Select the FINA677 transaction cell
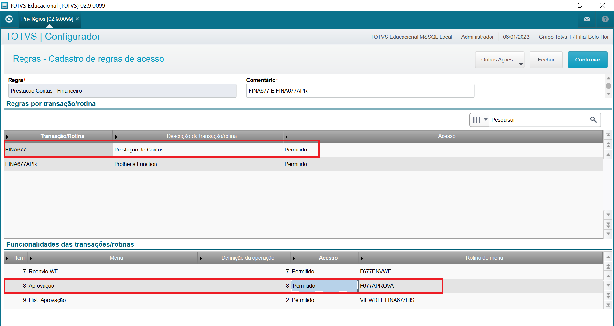Image resolution: width=614 pixels, height=326 pixels. 58,150
